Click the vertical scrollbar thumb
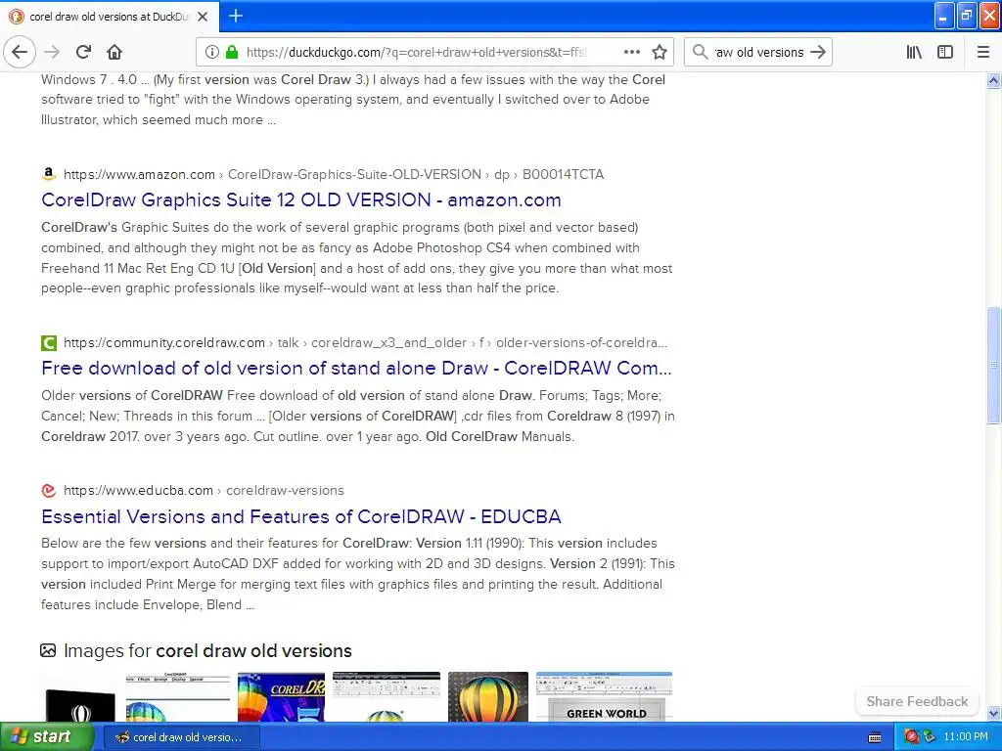1002x751 pixels. 993,365
